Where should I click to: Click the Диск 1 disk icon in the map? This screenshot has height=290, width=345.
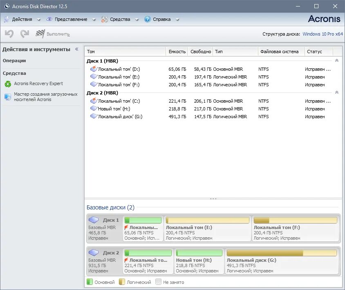pos(94,220)
